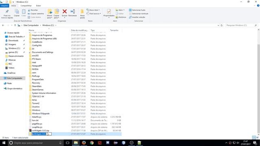Select the pagefile.sys file
The width and height of the screenshot is (260, 146).
[37, 124]
